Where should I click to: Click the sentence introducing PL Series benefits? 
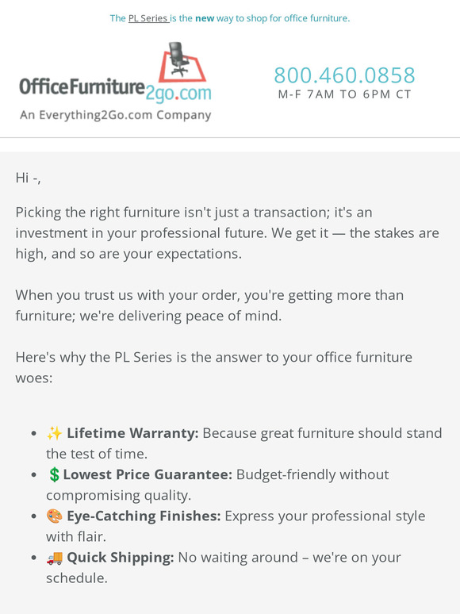pyautogui.click(x=214, y=367)
